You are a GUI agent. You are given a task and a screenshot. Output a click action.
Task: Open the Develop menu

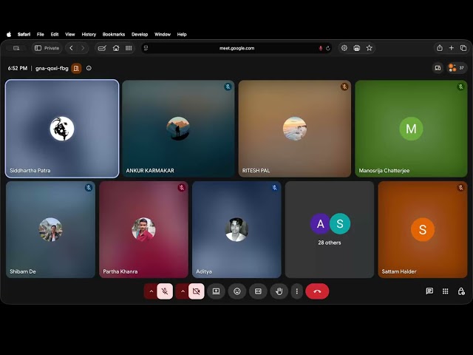pyautogui.click(x=140, y=35)
